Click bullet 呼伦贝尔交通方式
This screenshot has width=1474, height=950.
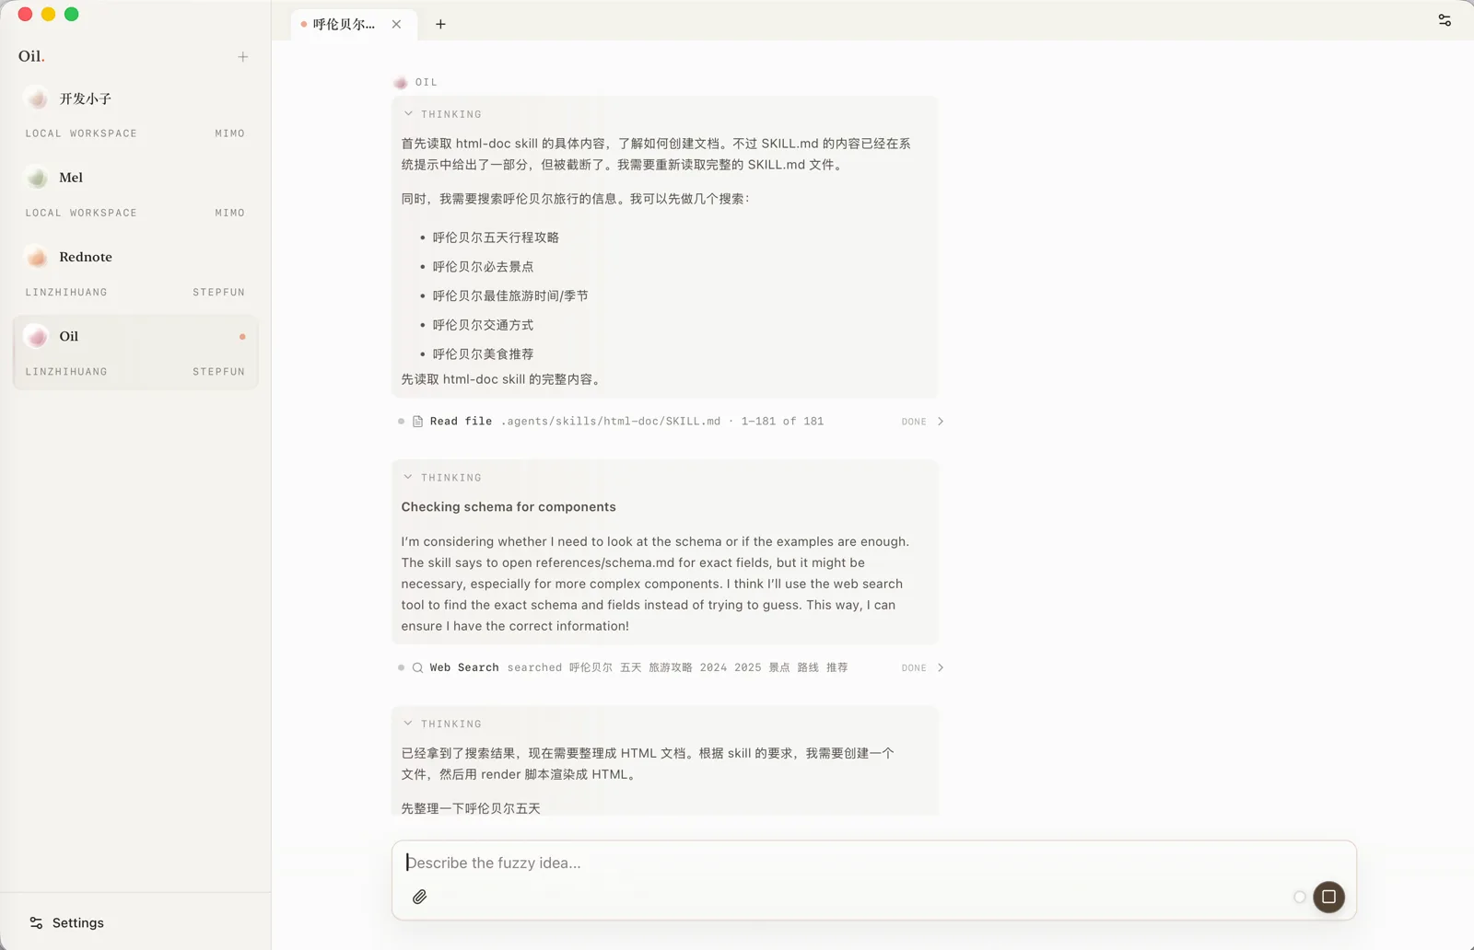[483, 325]
